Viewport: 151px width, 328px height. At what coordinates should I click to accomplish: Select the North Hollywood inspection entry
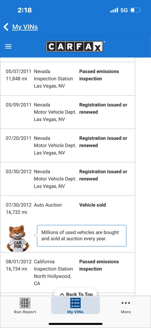pyautogui.click(x=67, y=273)
